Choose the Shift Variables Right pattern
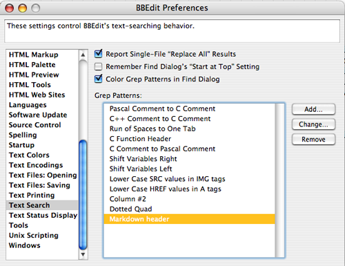 (189, 159)
